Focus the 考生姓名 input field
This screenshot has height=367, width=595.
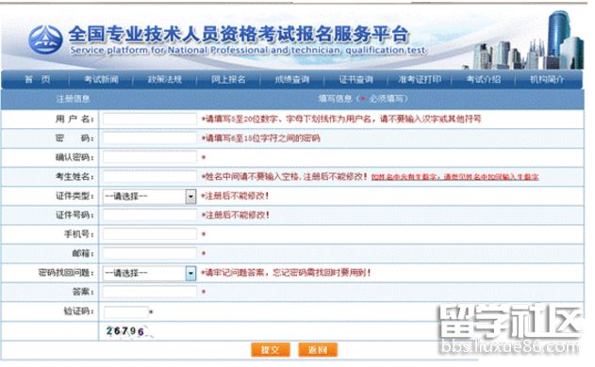pos(150,177)
